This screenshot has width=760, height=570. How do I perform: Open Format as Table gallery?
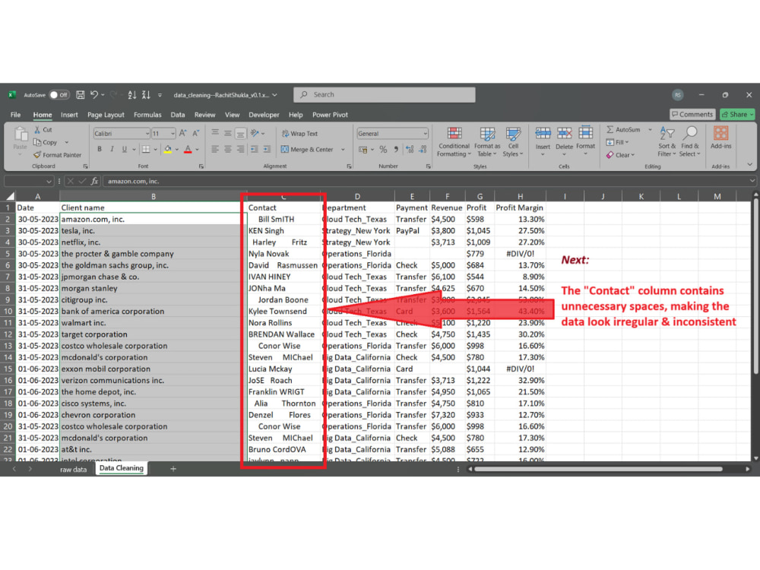click(x=487, y=141)
